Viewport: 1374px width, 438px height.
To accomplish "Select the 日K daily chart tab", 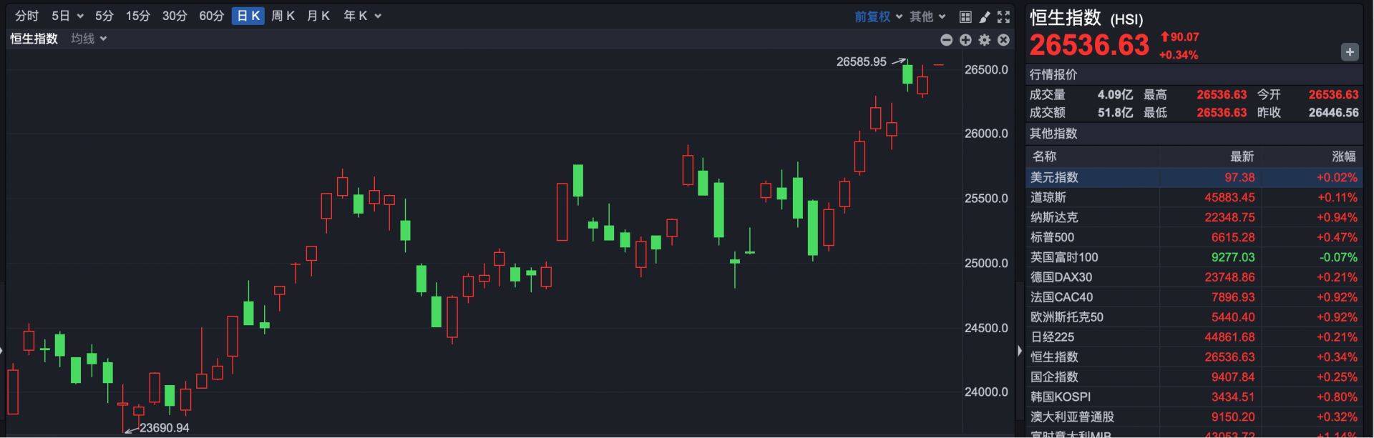I will pos(248,16).
